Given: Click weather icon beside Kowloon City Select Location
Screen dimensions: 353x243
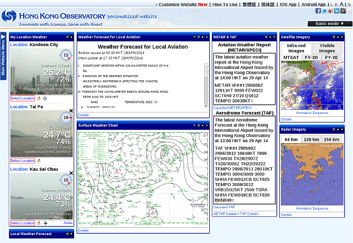Looking at the screenshot, I should pyautogui.click(x=39, y=98).
